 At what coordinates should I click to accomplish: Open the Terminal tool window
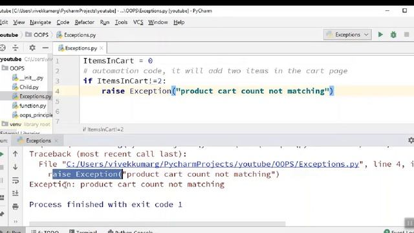[x=83, y=231]
